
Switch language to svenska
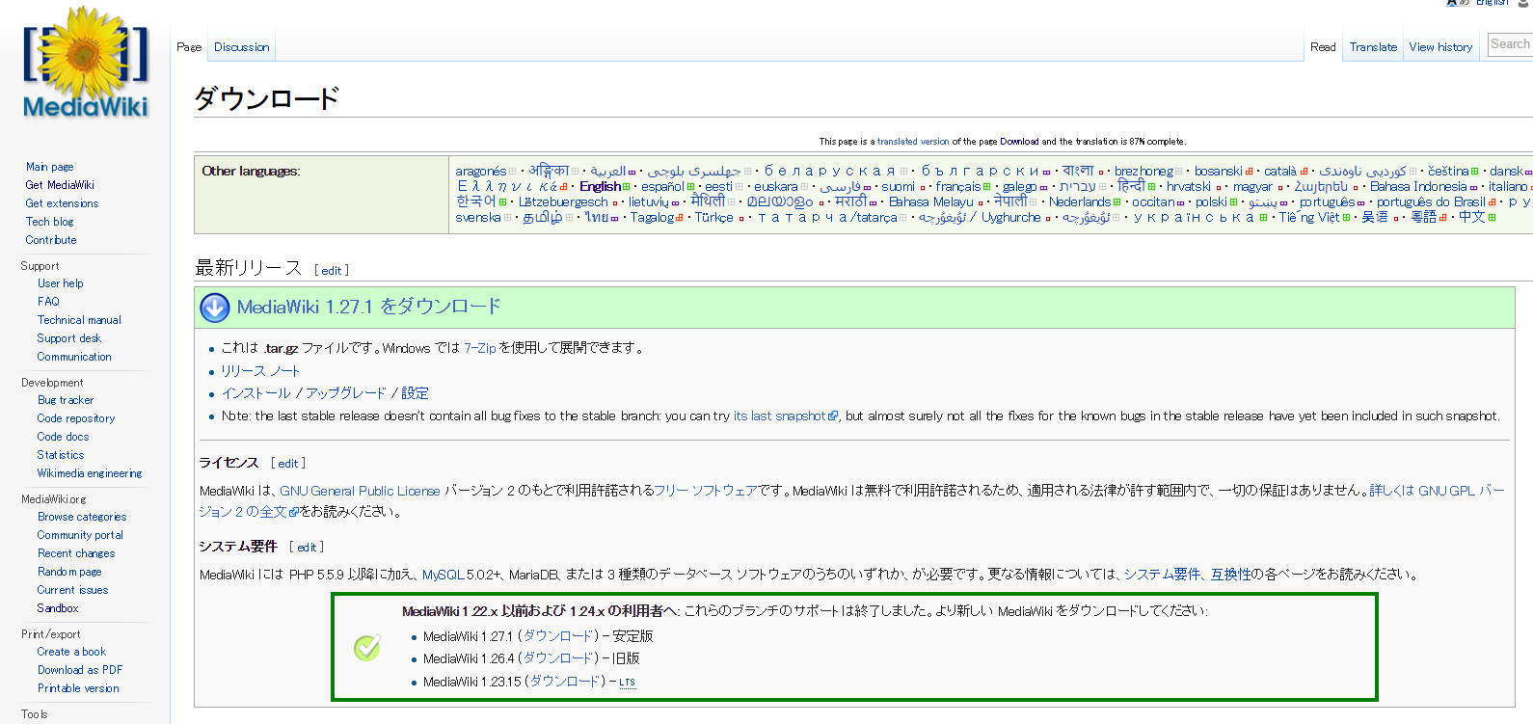click(x=478, y=218)
